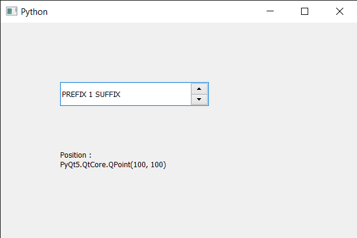Click the word SUFFIX in the spin box
The image size is (357, 238).
click(108, 94)
